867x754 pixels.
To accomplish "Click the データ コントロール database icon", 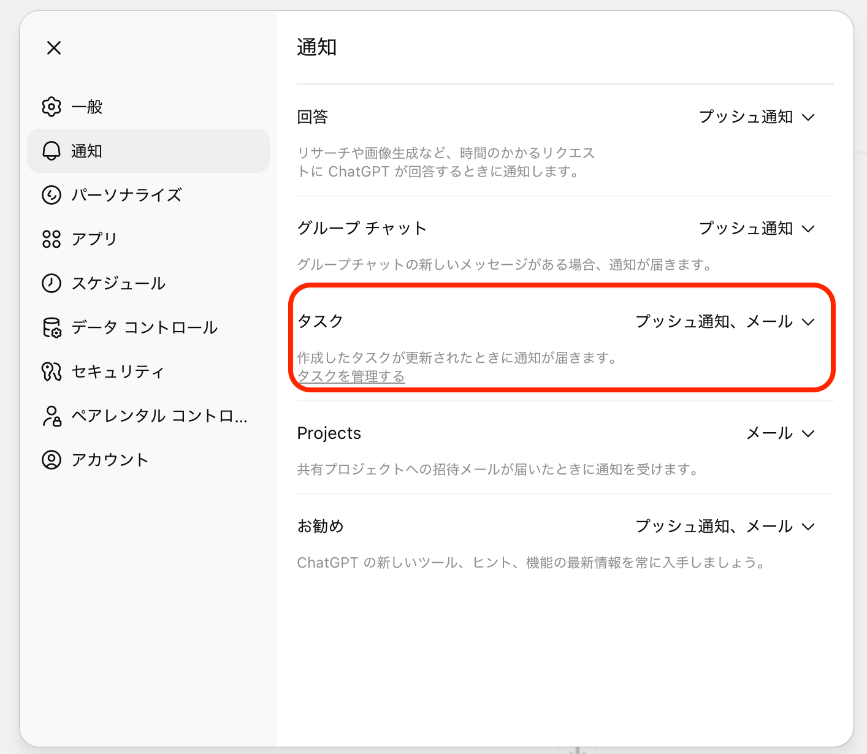I will (52, 327).
